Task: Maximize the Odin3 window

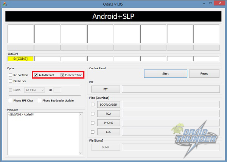Action: click(x=210, y=3)
